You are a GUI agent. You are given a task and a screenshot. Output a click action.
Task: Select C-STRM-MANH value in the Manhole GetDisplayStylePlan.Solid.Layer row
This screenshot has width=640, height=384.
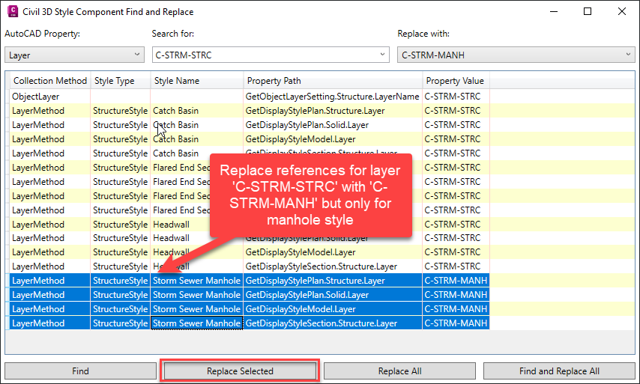pyautogui.click(x=456, y=295)
